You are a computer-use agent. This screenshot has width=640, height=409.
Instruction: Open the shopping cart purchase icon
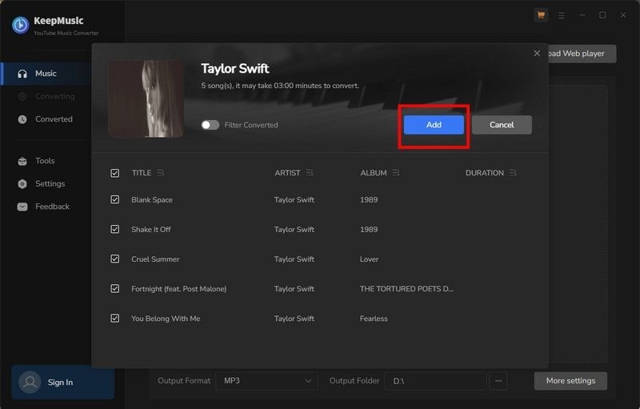tap(541, 15)
